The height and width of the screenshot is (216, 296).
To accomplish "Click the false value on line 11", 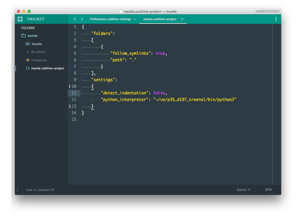I will pyautogui.click(x=159, y=93).
